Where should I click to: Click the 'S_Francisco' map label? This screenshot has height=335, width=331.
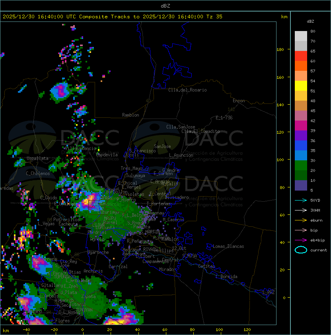tap(142, 151)
